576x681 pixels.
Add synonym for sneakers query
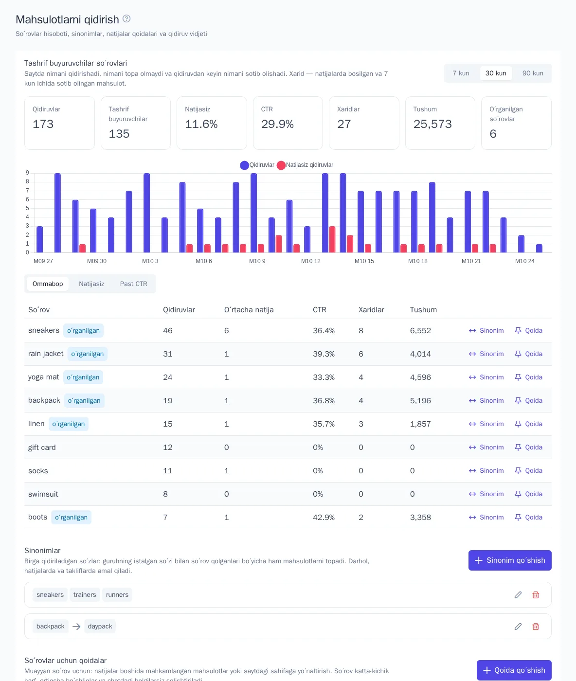pyautogui.click(x=486, y=331)
